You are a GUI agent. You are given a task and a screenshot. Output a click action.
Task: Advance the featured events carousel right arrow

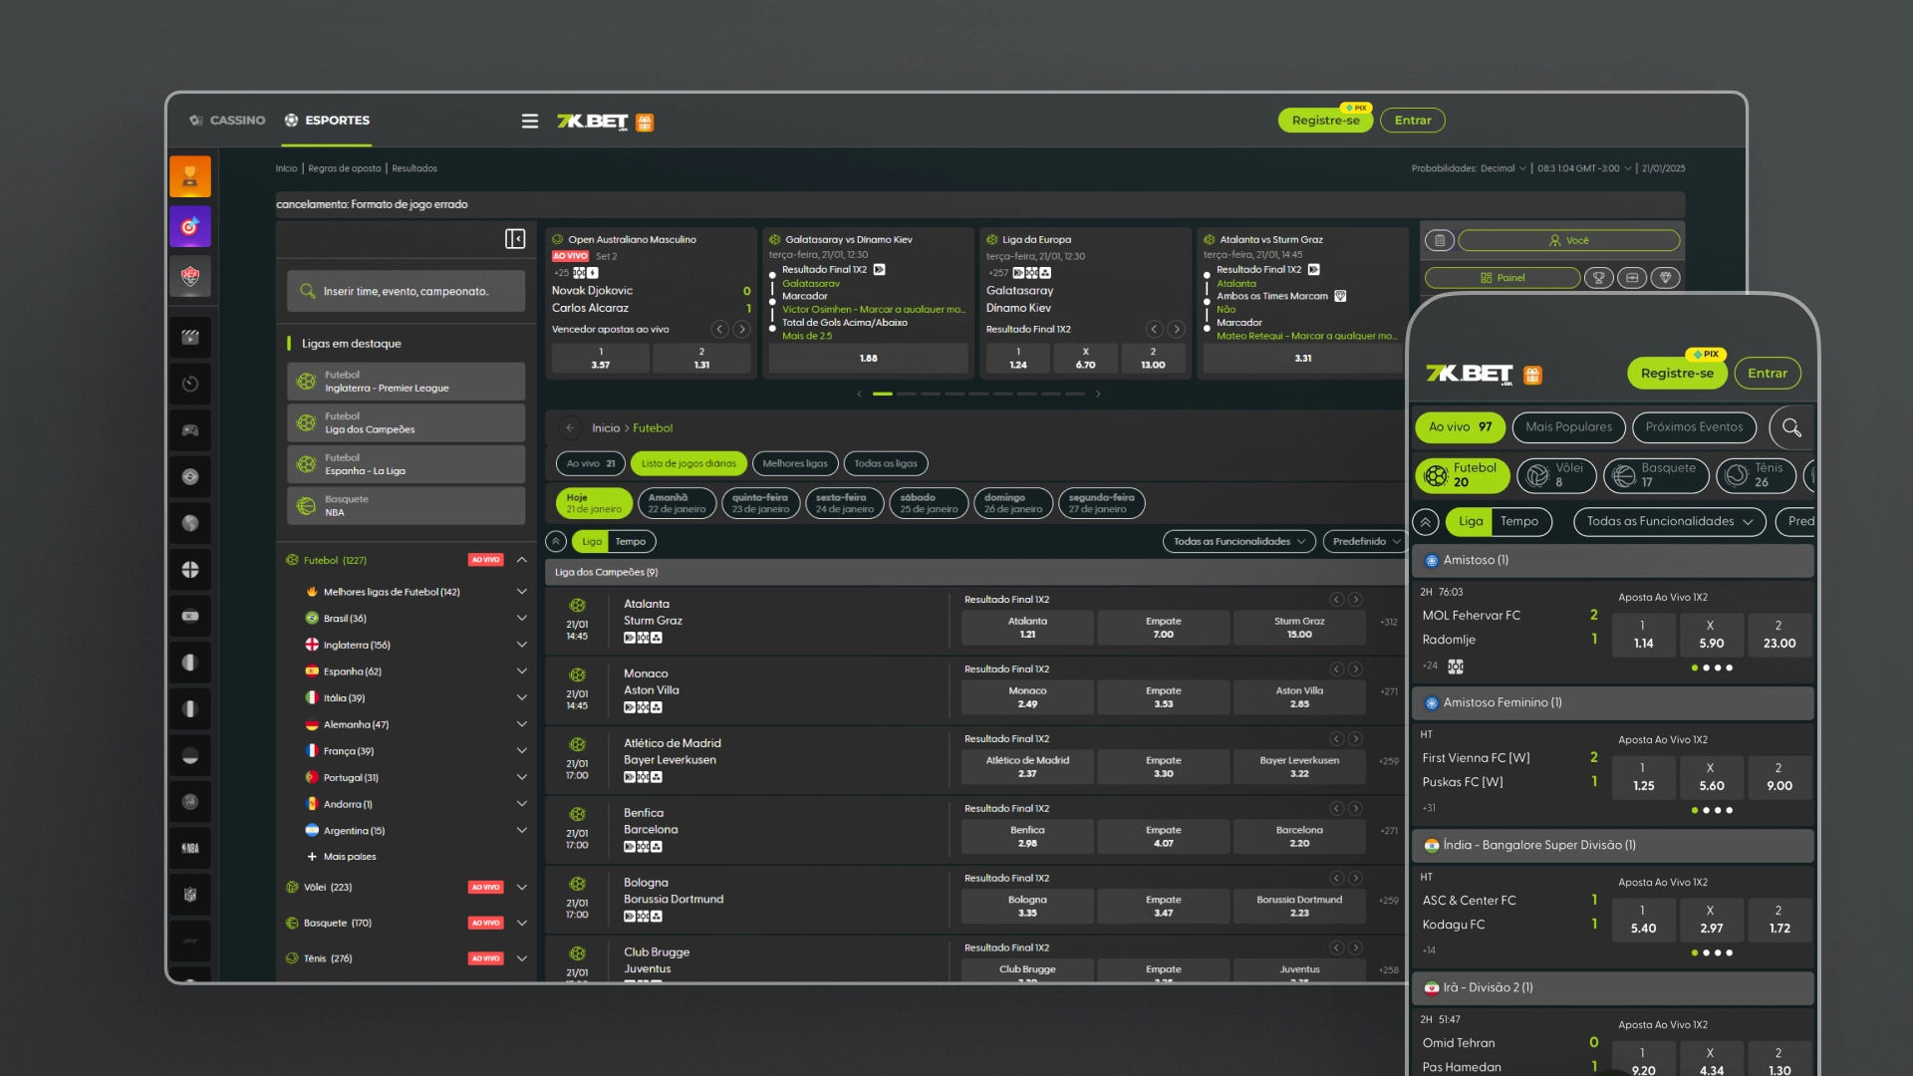[x=1098, y=395]
